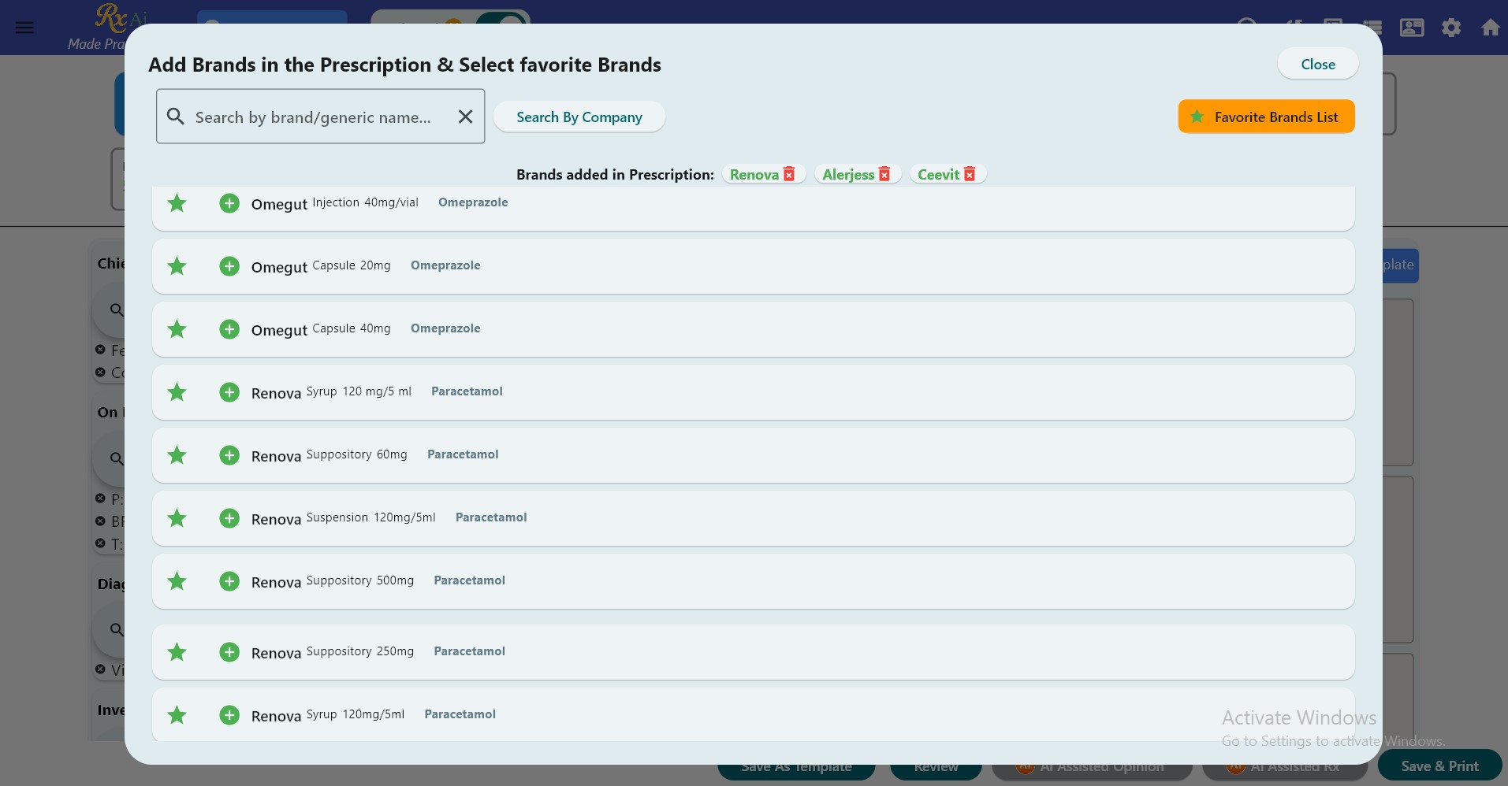Add Renova Syrup 120 mg/5 ml brand

tap(229, 392)
